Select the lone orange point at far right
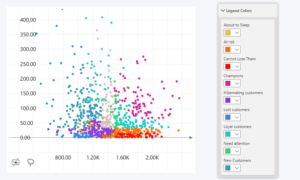This screenshot has width=300, height=180. [179, 131]
